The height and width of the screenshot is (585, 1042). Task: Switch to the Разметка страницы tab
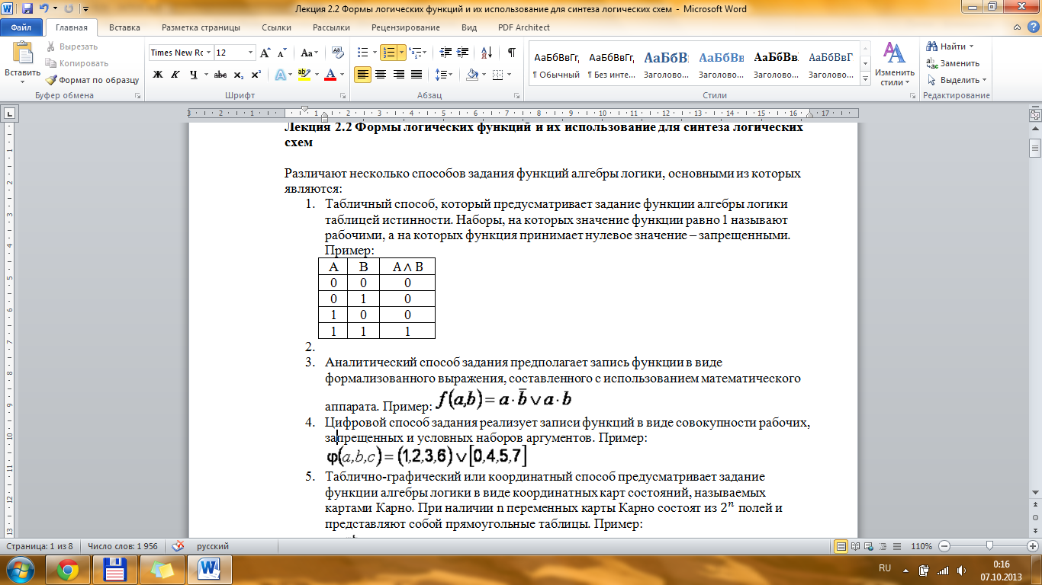point(201,27)
